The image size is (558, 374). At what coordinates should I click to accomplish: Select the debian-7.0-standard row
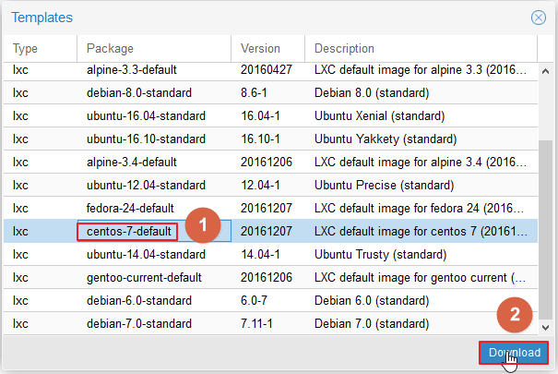click(x=270, y=323)
